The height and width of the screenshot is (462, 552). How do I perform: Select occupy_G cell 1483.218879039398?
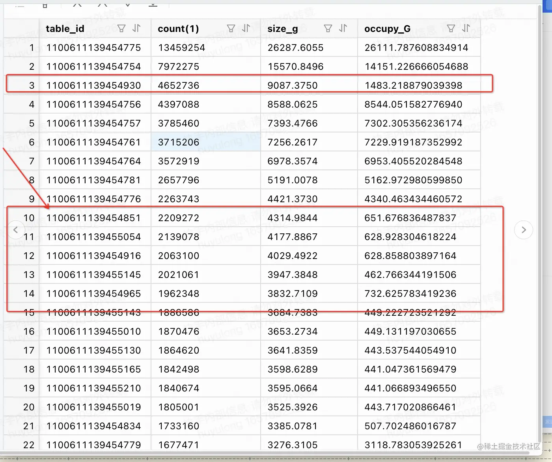pyautogui.click(x=419, y=86)
